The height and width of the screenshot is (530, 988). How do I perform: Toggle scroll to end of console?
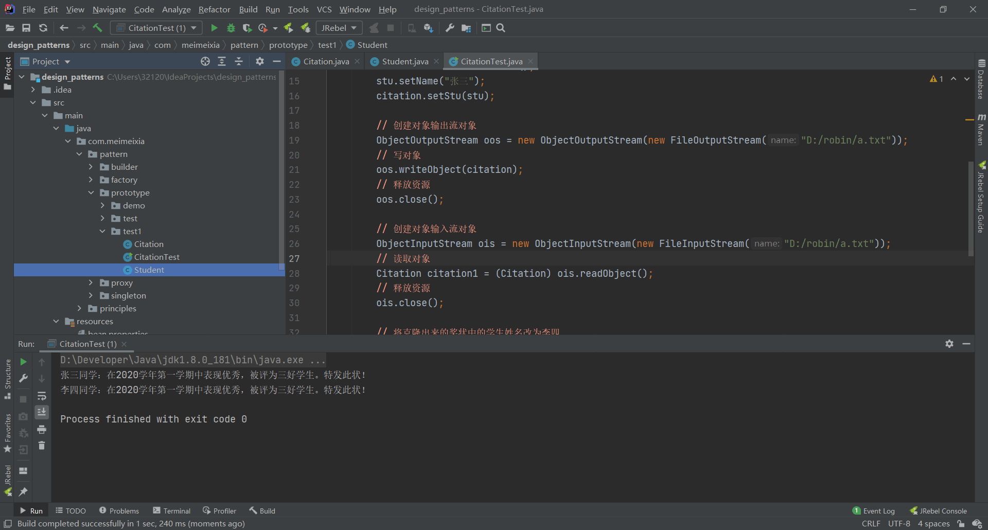pyautogui.click(x=42, y=412)
